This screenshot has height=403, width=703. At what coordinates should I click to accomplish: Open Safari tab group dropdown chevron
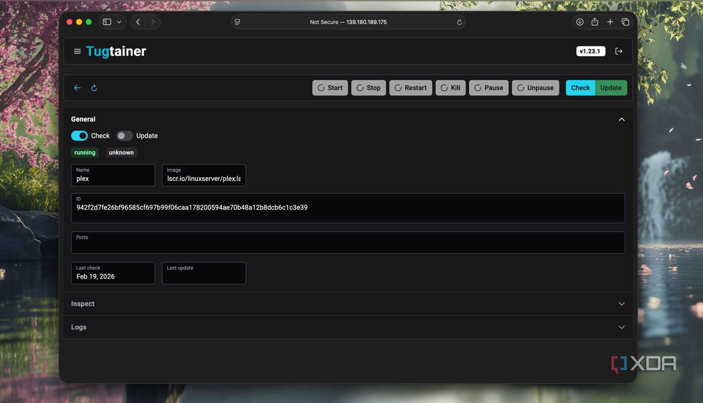tap(119, 22)
